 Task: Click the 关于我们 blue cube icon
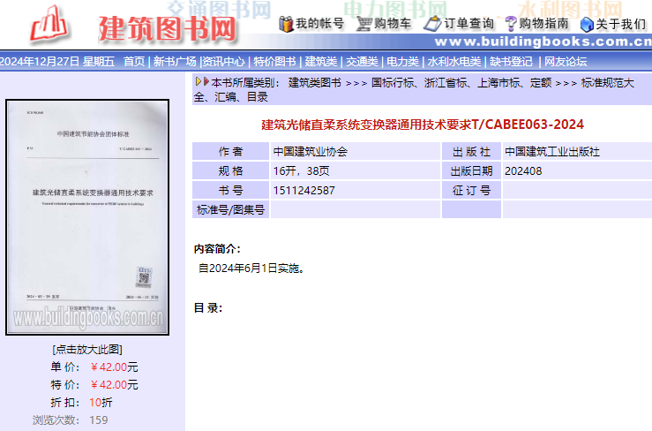(587, 25)
